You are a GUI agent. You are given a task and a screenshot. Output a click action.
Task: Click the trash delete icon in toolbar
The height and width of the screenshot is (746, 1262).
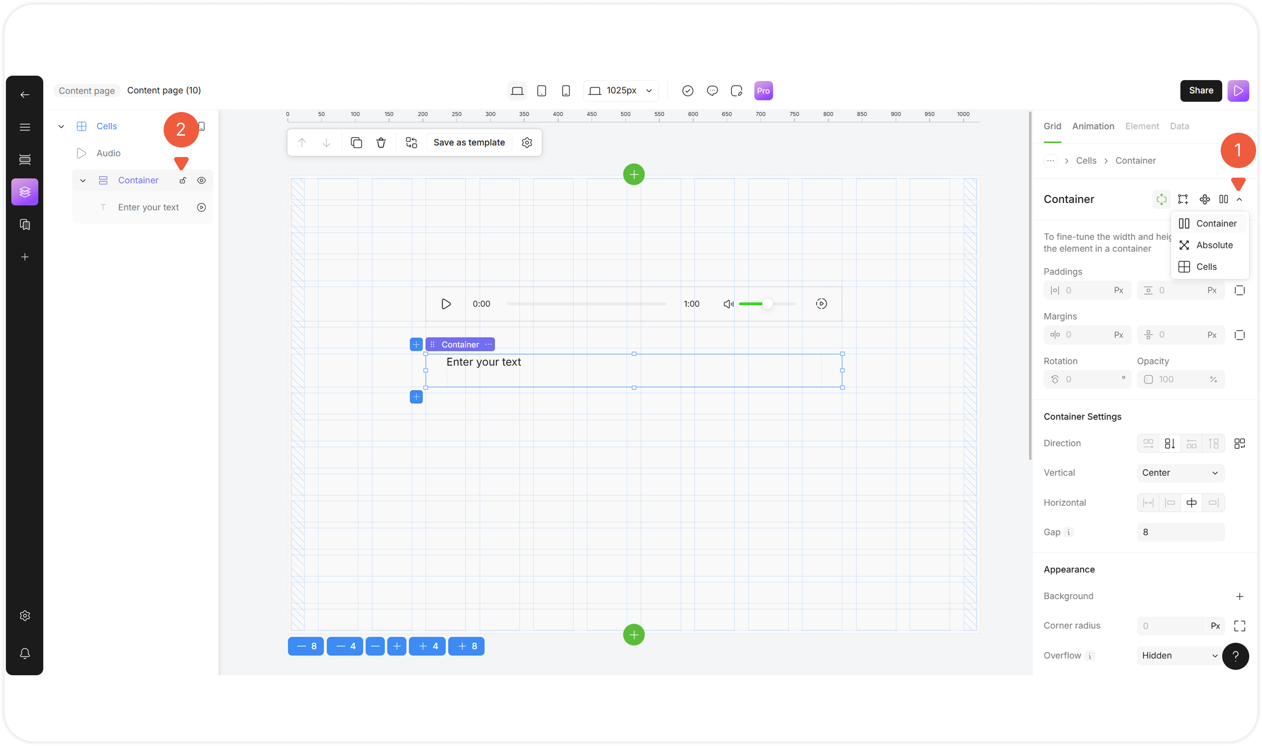click(x=381, y=143)
